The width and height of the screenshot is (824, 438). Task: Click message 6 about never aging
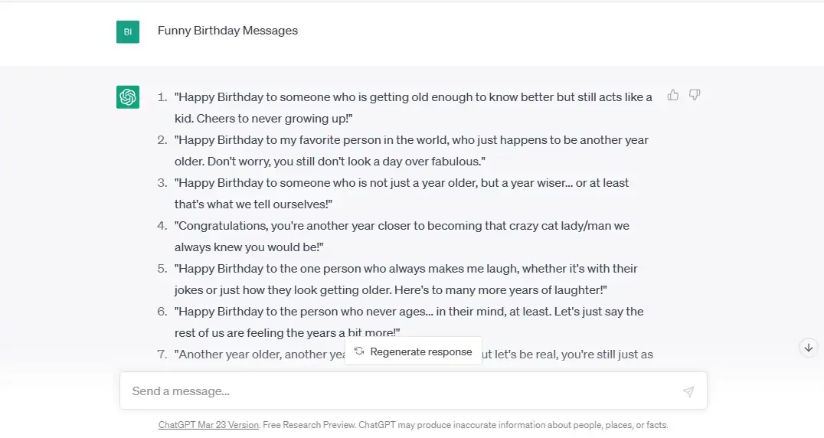(409, 322)
